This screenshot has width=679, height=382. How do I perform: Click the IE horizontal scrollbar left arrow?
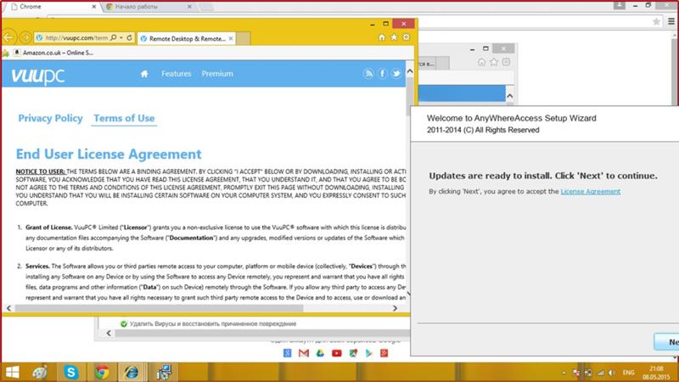pyautogui.click(x=9, y=308)
